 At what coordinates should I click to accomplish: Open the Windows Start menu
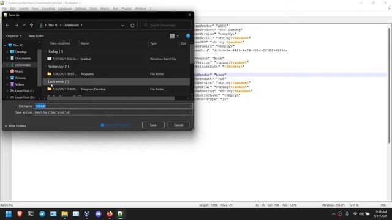(9, 214)
